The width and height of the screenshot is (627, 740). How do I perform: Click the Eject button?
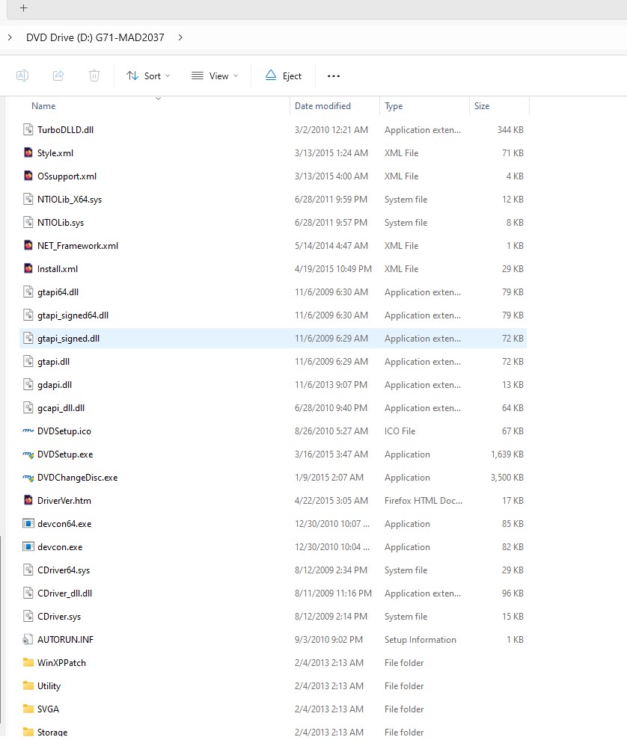coord(284,75)
